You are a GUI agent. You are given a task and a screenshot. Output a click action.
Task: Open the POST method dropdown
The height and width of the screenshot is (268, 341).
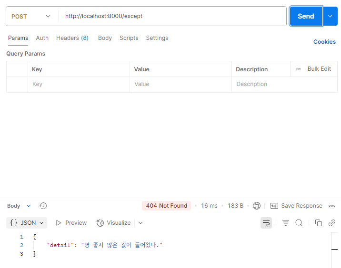(30, 17)
